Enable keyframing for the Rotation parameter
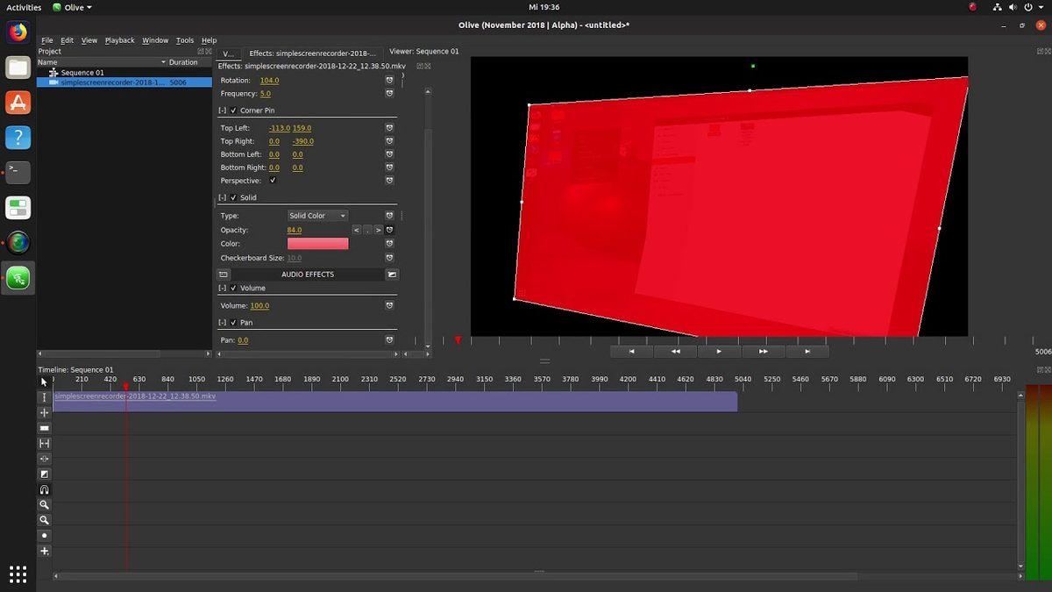This screenshot has width=1052, height=592. coord(389,80)
